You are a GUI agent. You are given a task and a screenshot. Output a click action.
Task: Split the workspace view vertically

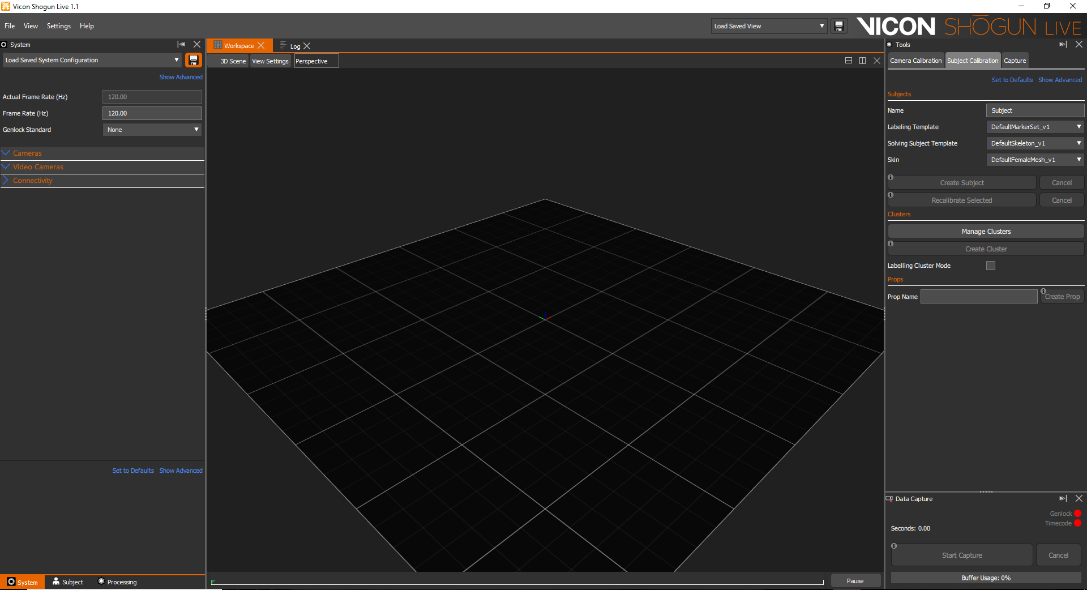pos(862,61)
